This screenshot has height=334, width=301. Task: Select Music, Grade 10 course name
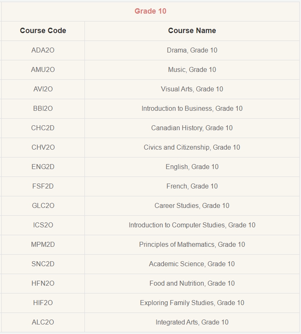click(192, 70)
